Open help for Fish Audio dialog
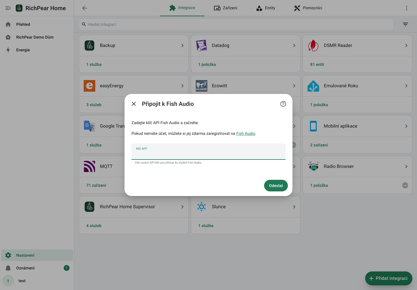 click(x=283, y=104)
